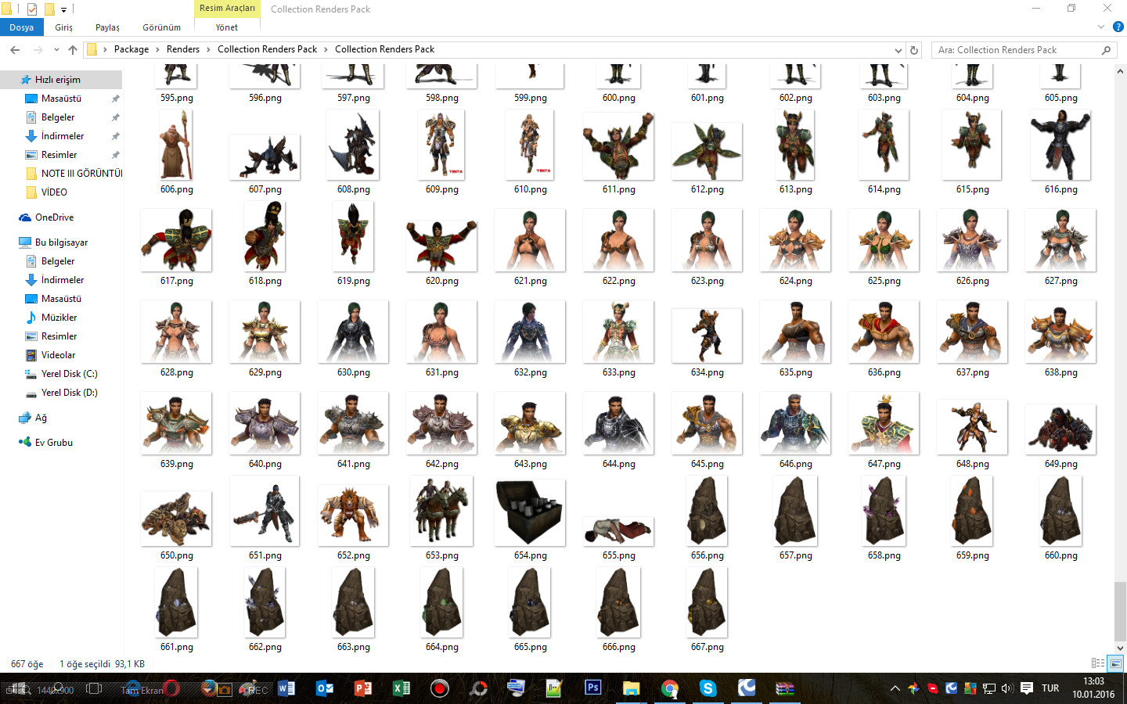Viewport: 1127px width, 704px height.
Task: Click the Yerel Disk (C:) drive icon
Action: [31, 374]
